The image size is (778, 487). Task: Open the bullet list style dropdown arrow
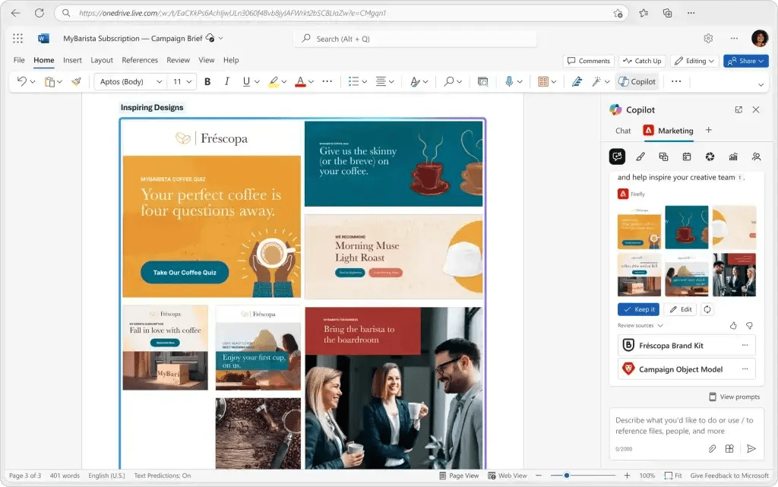coord(364,82)
